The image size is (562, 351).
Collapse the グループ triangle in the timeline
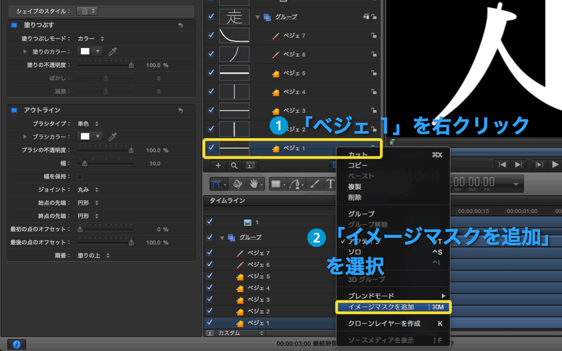coord(222,237)
